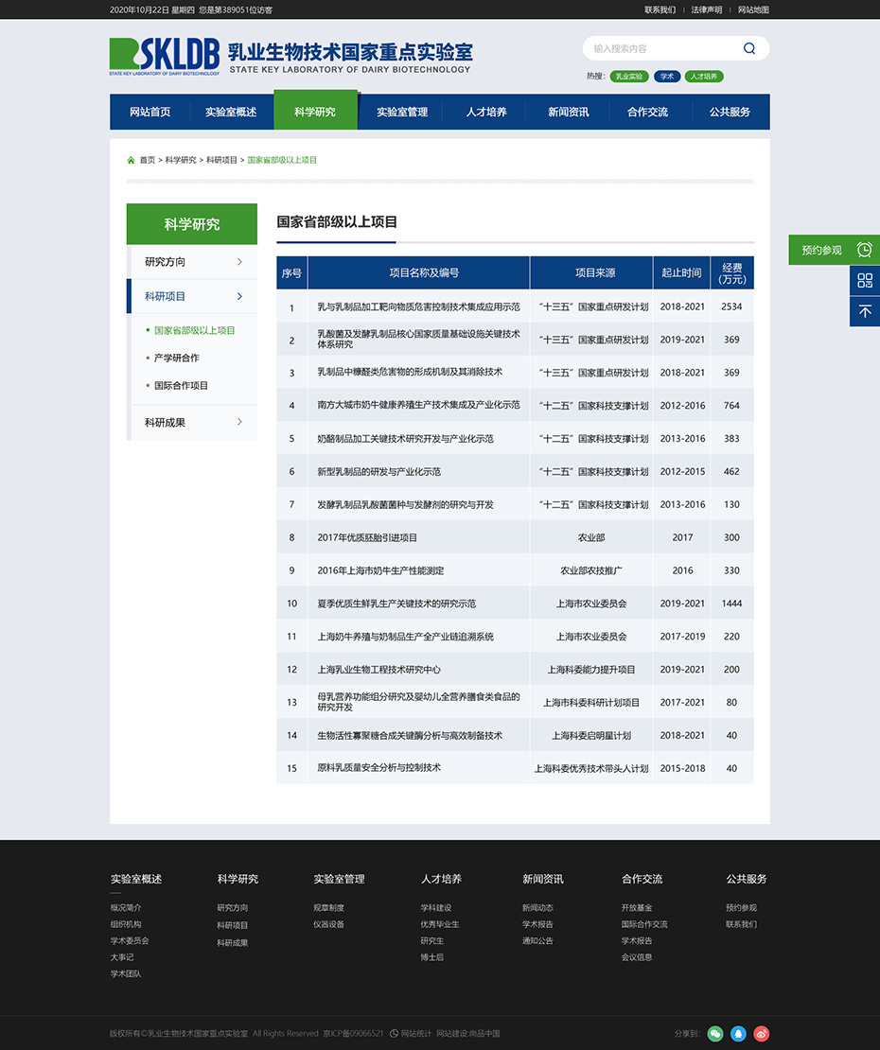880x1050 pixels.
Task: Share via the QQ icon
Action: click(x=739, y=1034)
